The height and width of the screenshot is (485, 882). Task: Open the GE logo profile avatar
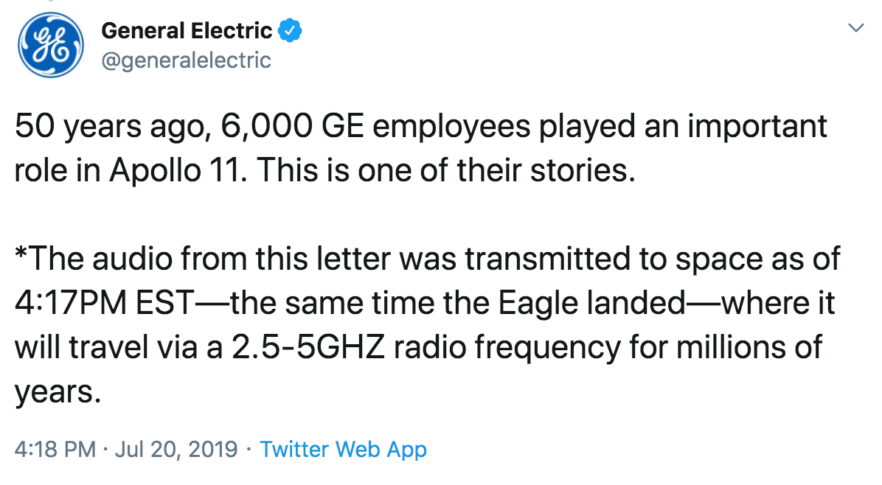click(x=51, y=45)
